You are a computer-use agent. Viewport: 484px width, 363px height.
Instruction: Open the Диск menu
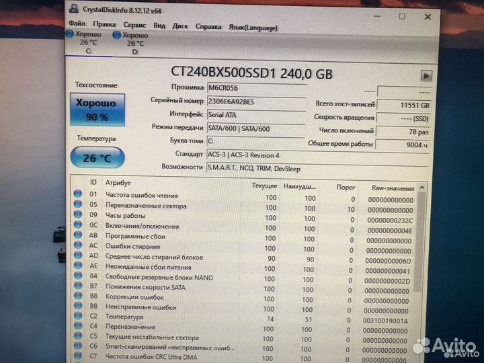point(180,26)
